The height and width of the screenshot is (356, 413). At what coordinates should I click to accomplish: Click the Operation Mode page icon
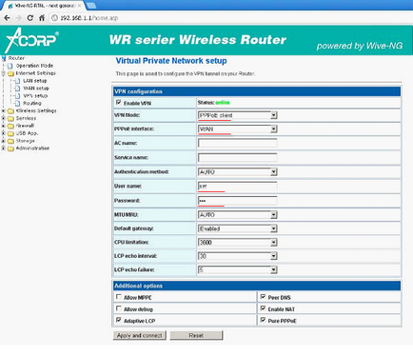pyautogui.click(x=10, y=66)
